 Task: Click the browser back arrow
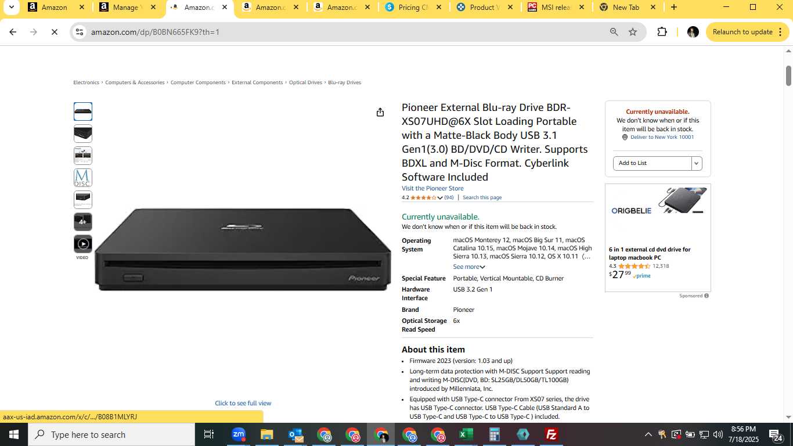coord(13,32)
